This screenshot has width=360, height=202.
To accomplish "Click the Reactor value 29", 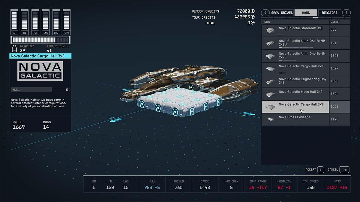I will [22, 51].
